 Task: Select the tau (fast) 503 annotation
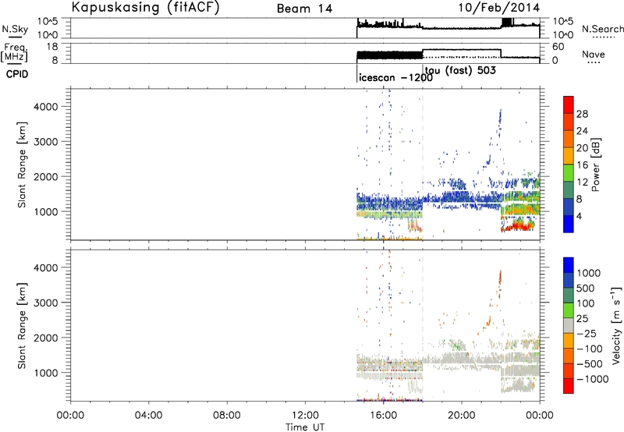click(460, 71)
